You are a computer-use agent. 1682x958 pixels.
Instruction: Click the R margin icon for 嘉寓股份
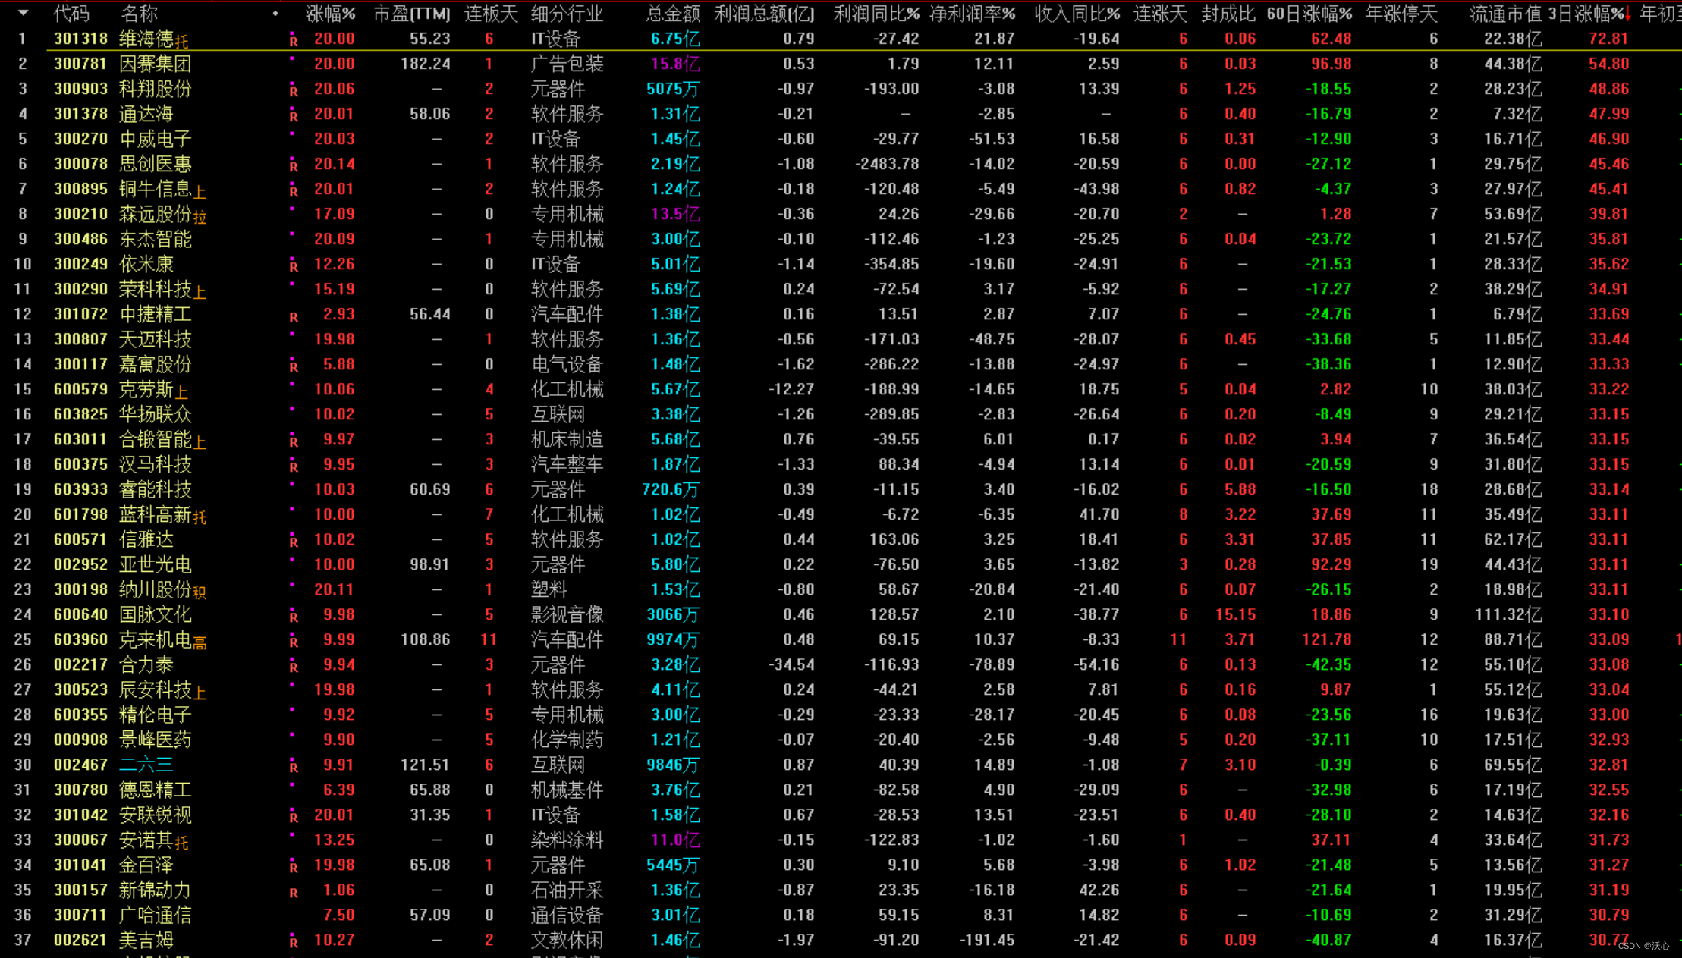(294, 366)
